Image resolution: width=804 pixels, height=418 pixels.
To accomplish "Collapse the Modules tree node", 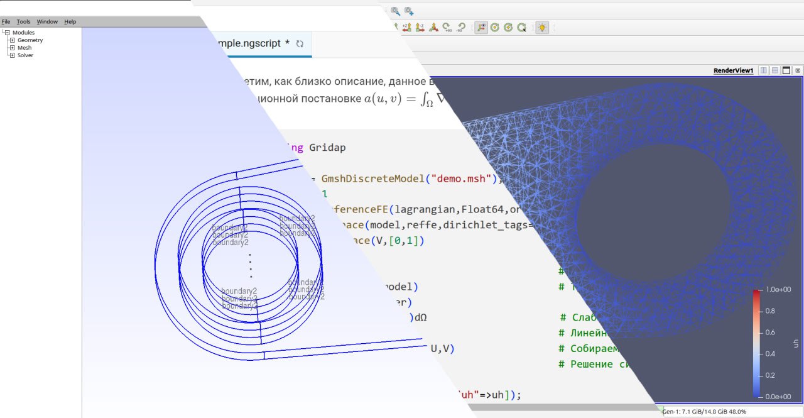I will tap(7, 32).
